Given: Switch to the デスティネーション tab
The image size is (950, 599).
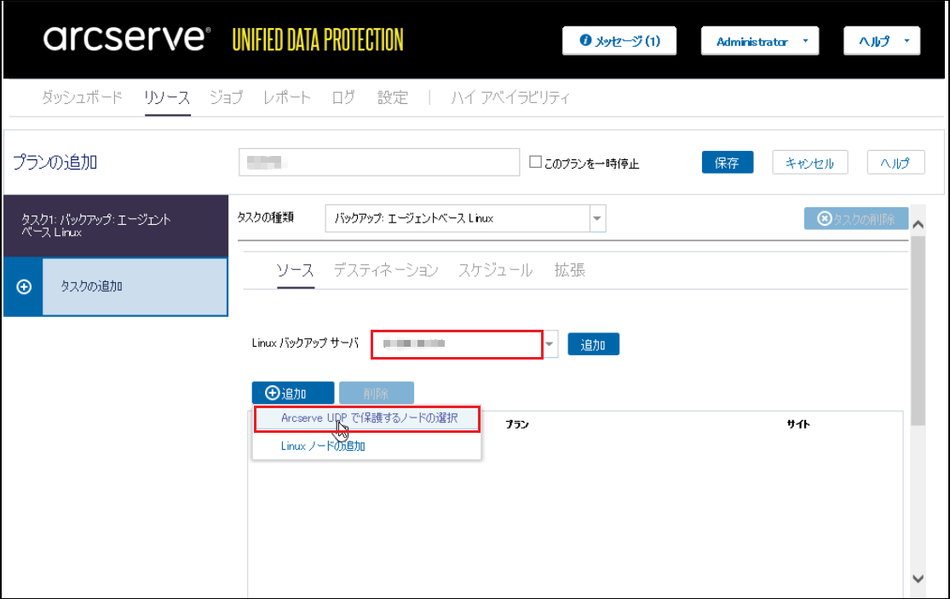Looking at the screenshot, I should [x=386, y=270].
